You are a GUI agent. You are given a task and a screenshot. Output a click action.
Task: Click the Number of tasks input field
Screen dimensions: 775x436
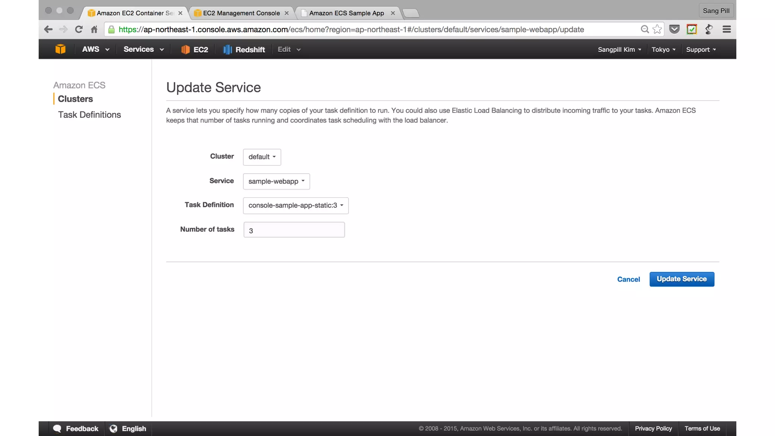(294, 230)
